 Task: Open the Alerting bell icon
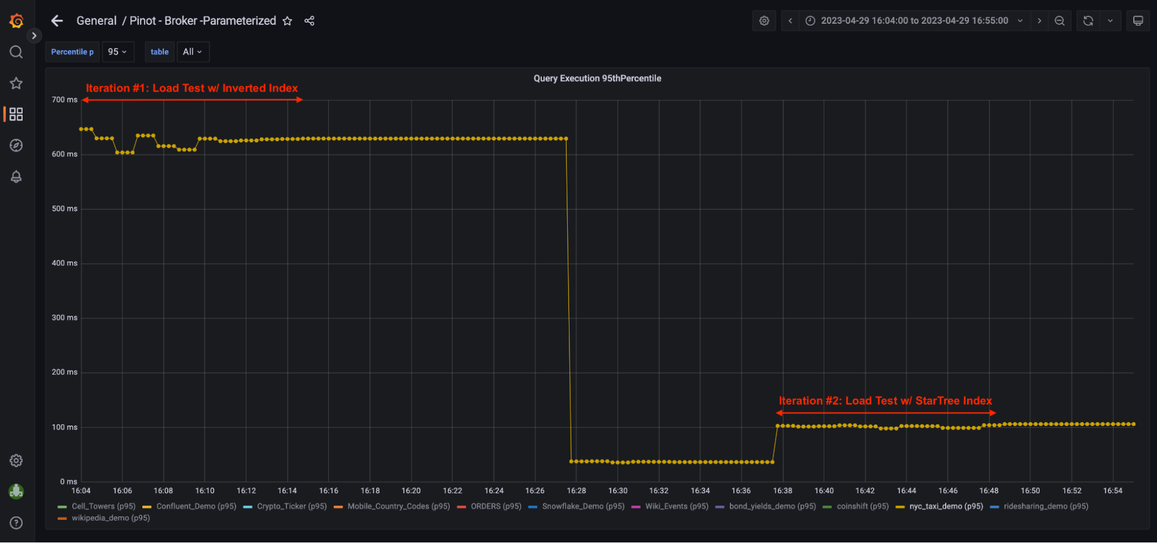tap(16, 177)
